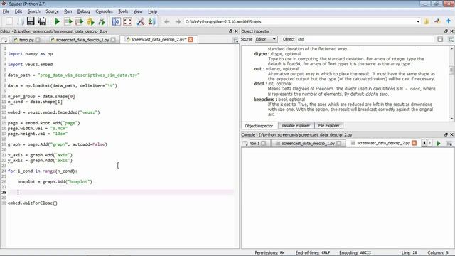
Task: Click the Change to parent directory arrow
Action: click(x=449, y=21)
